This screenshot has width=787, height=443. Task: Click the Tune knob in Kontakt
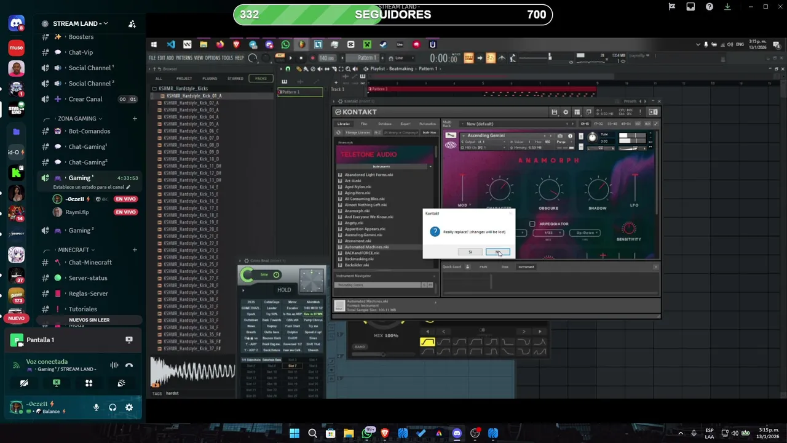coord(592,138)
